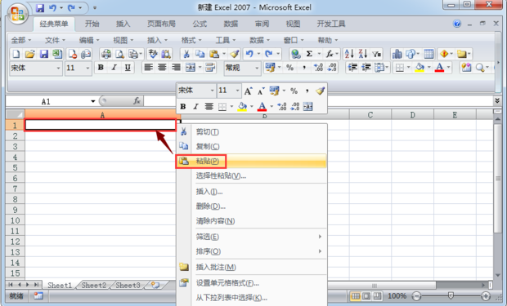
Task: Open Print Preview magnifier-page icon
Action: [120, 54]
